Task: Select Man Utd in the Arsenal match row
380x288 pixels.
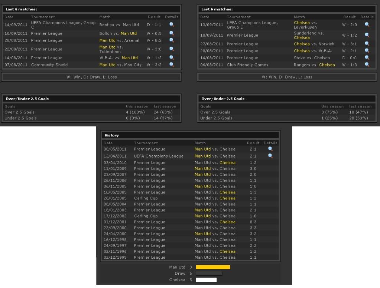Action: click(107, 40)
